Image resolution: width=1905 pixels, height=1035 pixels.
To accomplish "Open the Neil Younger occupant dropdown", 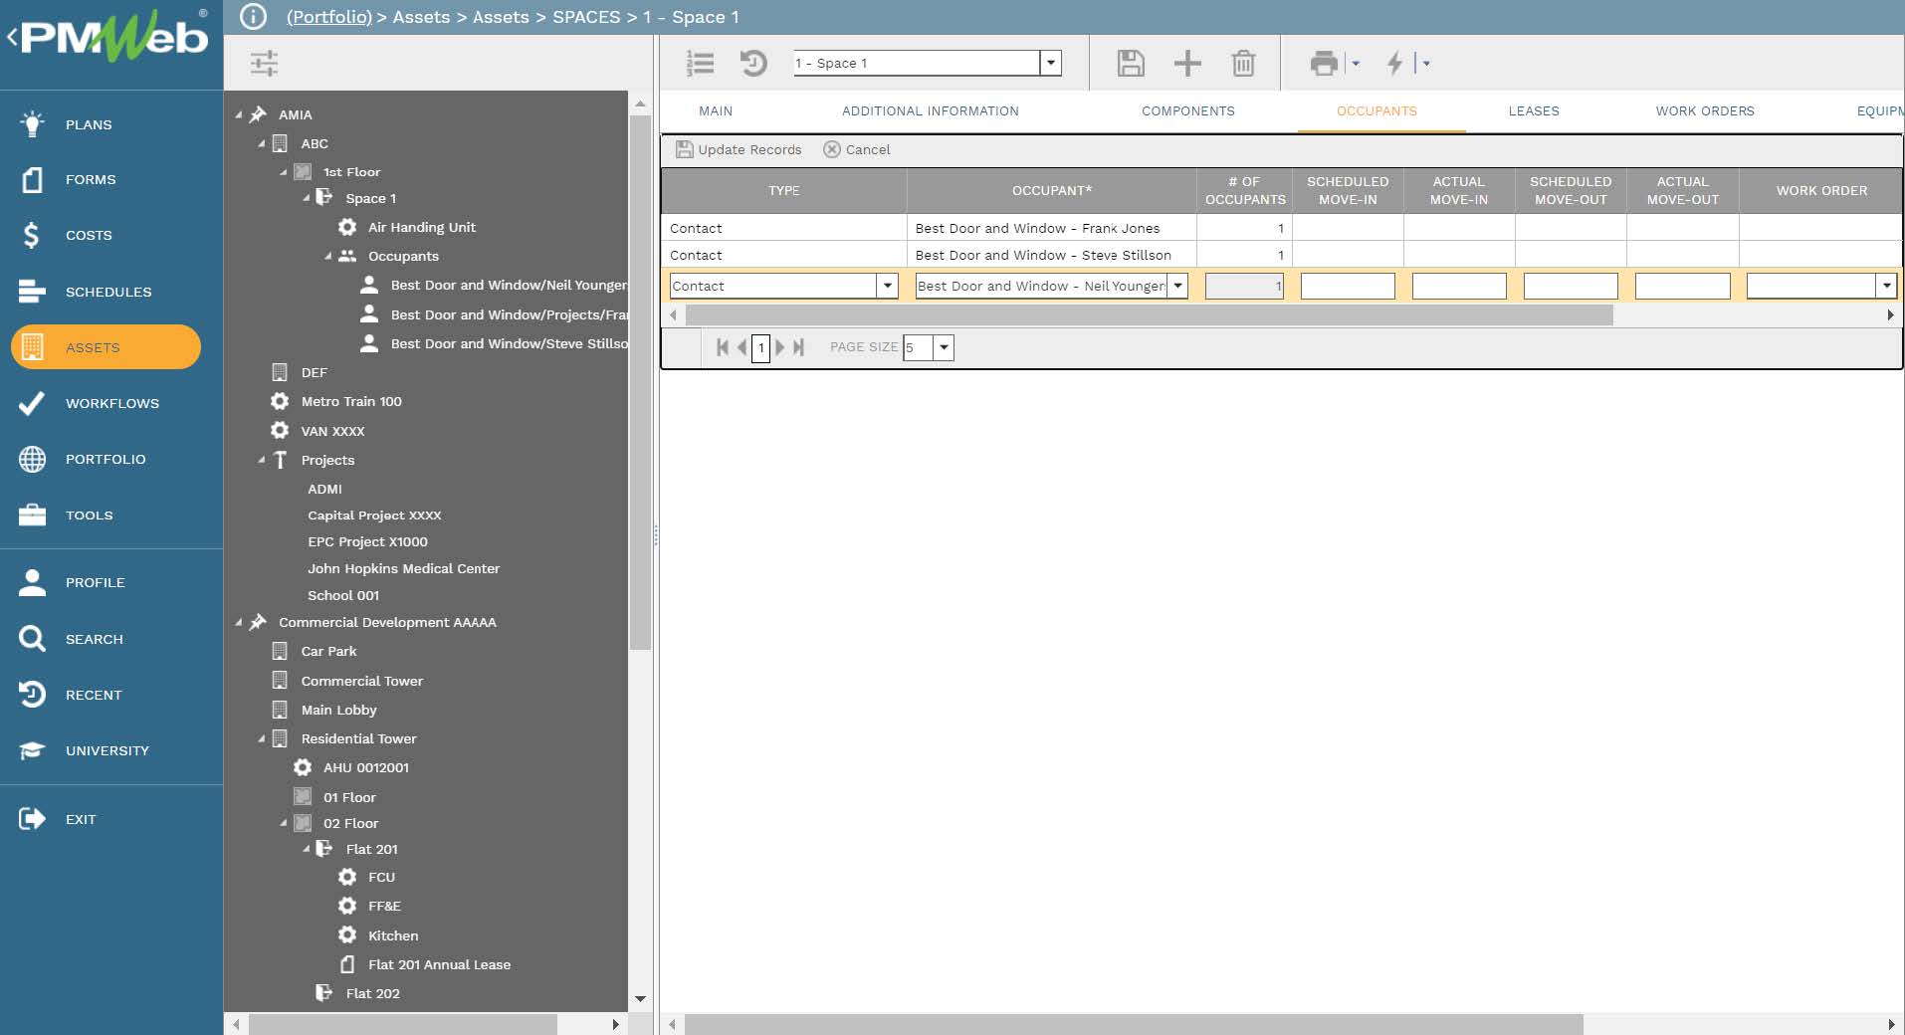I will tap(1178, 286).
